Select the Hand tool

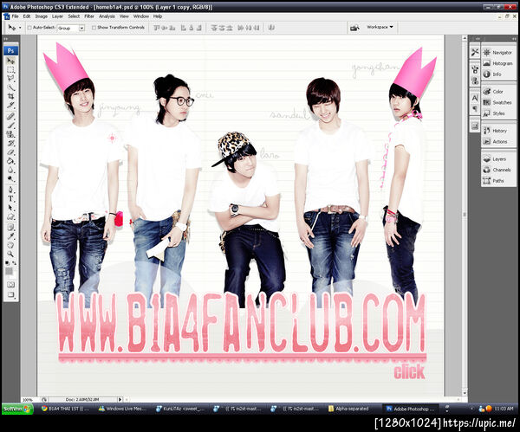coord(11,245)
